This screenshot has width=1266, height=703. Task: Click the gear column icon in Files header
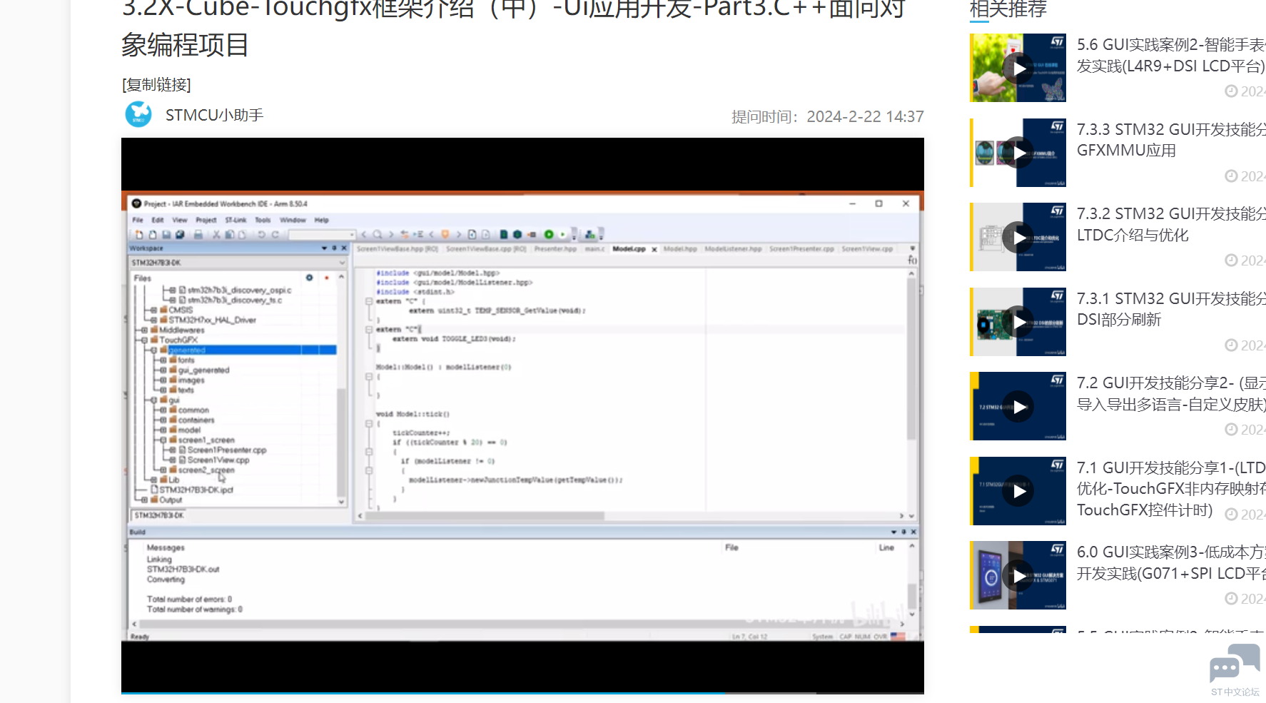click(309, 278)
